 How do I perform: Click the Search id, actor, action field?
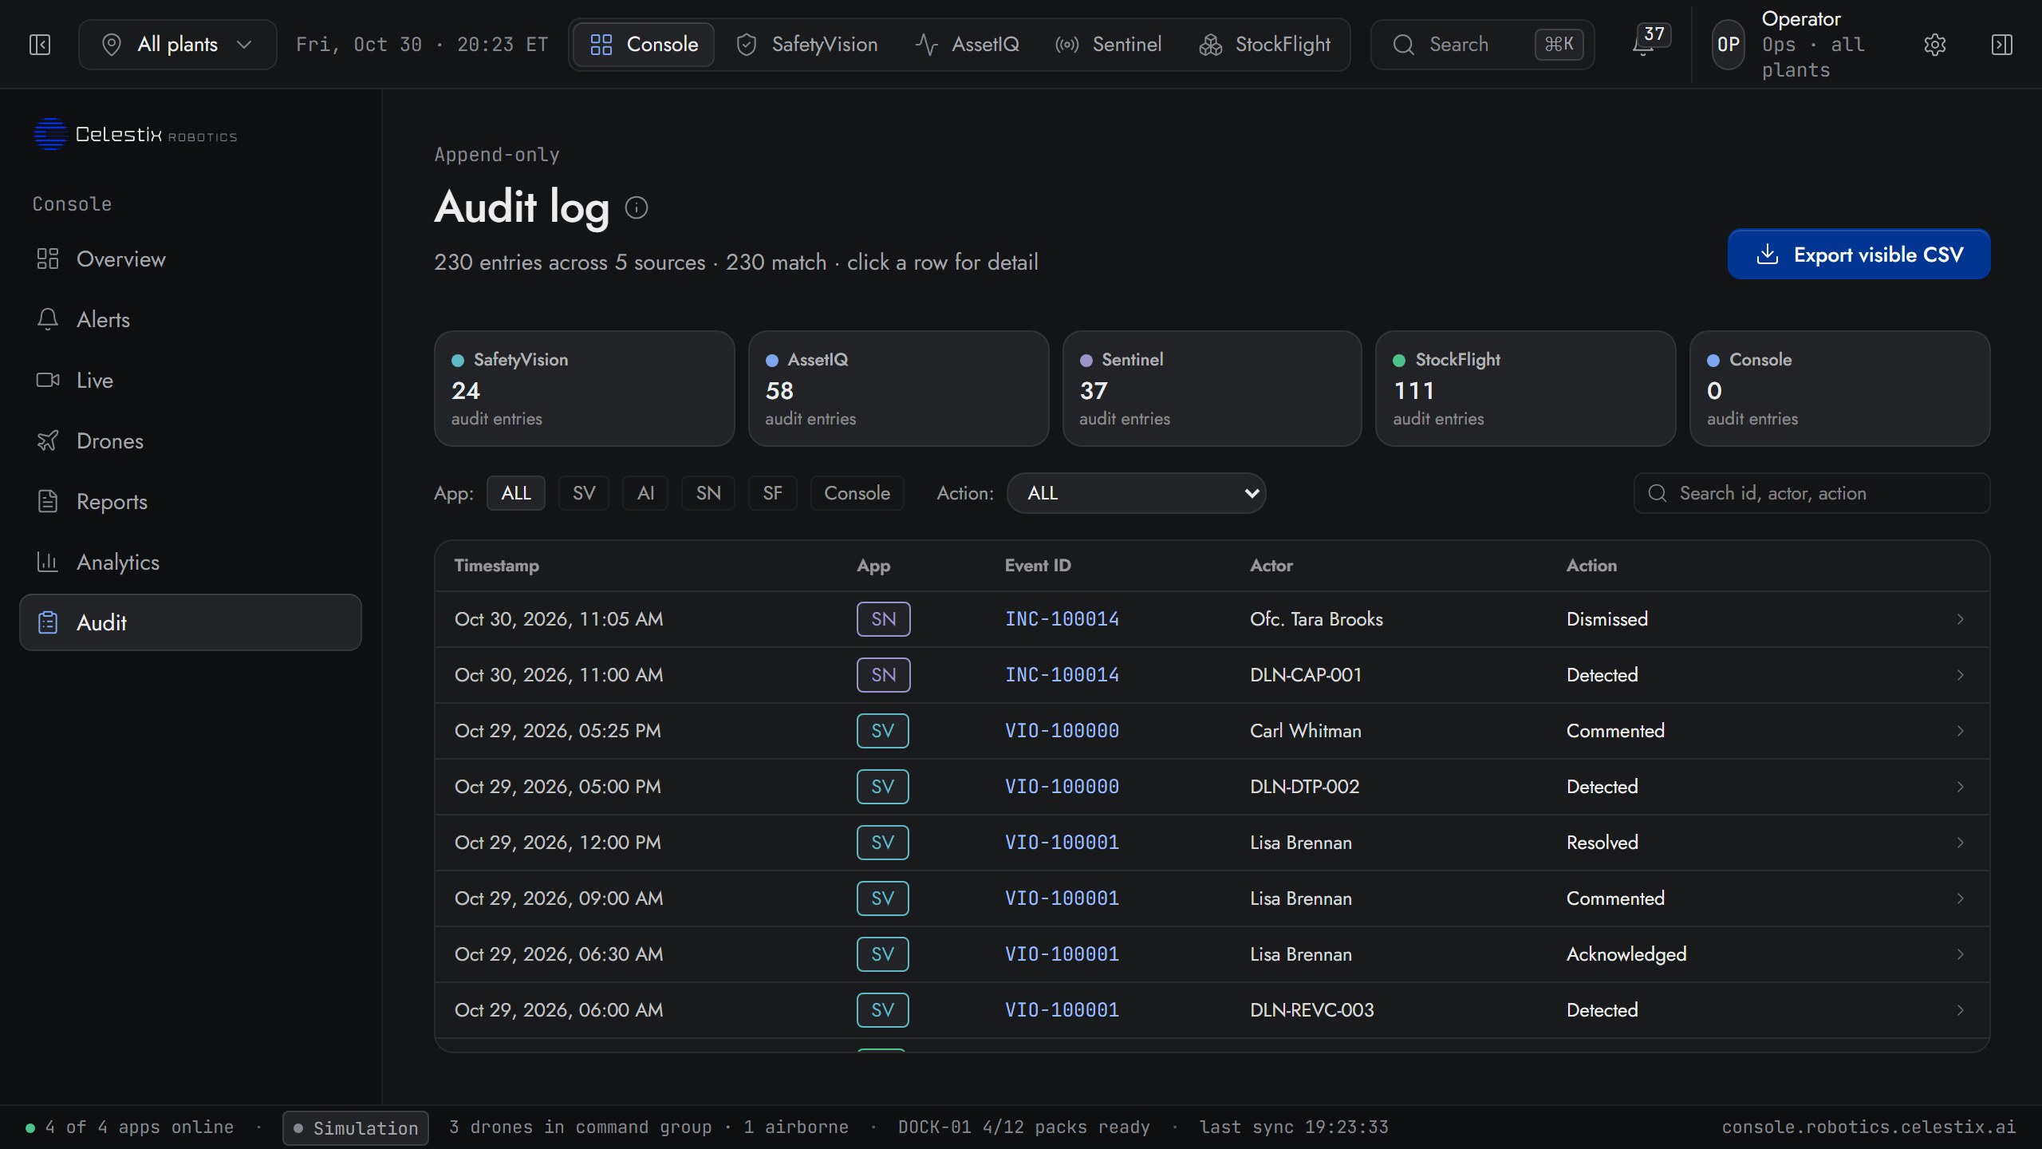pos(1811,493)
